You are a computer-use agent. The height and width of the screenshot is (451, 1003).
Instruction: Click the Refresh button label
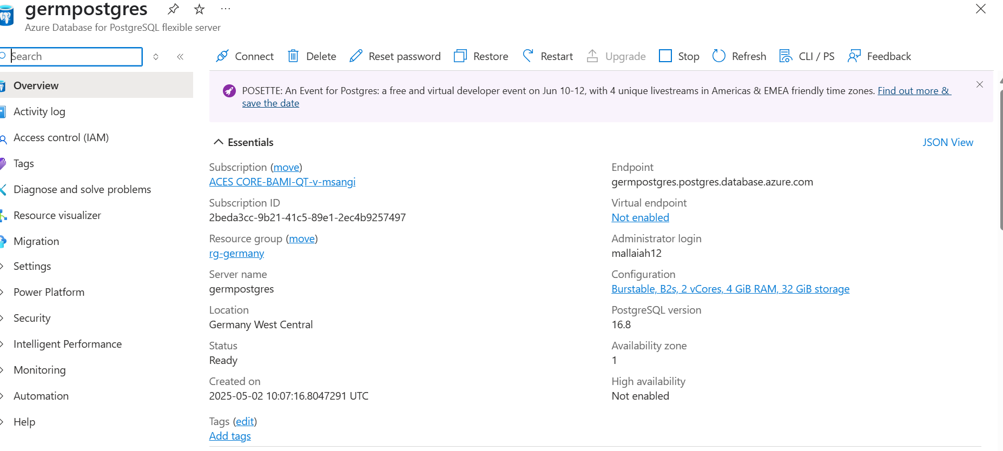tap(749, 56)
